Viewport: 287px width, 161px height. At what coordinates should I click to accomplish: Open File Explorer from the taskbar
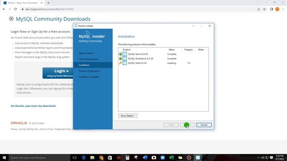(x=92, y=157)
